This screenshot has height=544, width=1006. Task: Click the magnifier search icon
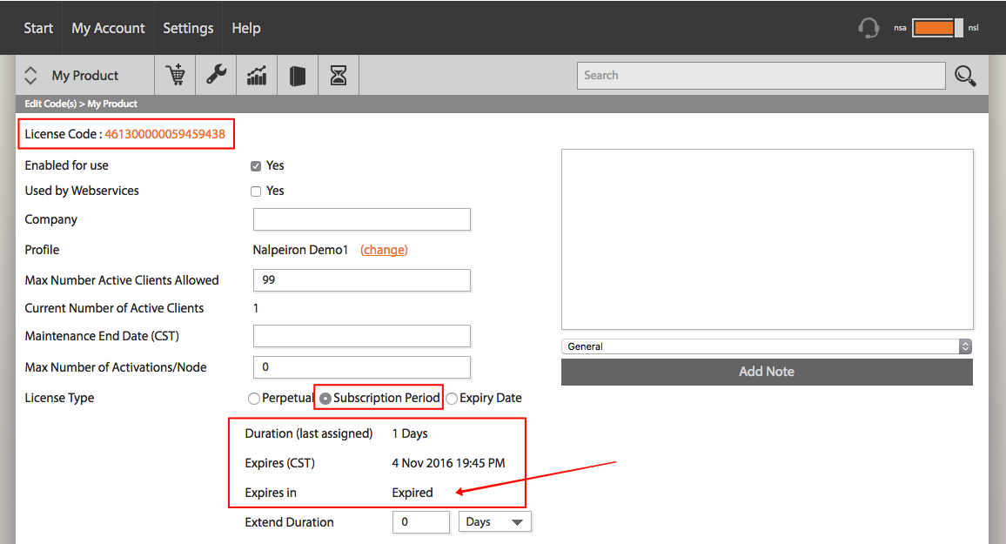(965, 76)
